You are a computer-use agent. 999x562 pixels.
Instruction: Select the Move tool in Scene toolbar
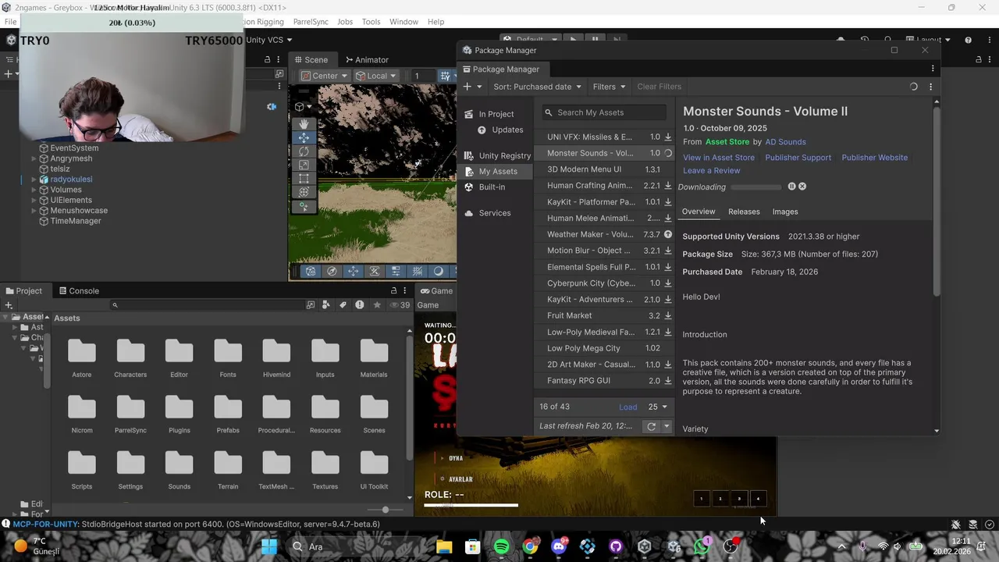coord(304,137)
